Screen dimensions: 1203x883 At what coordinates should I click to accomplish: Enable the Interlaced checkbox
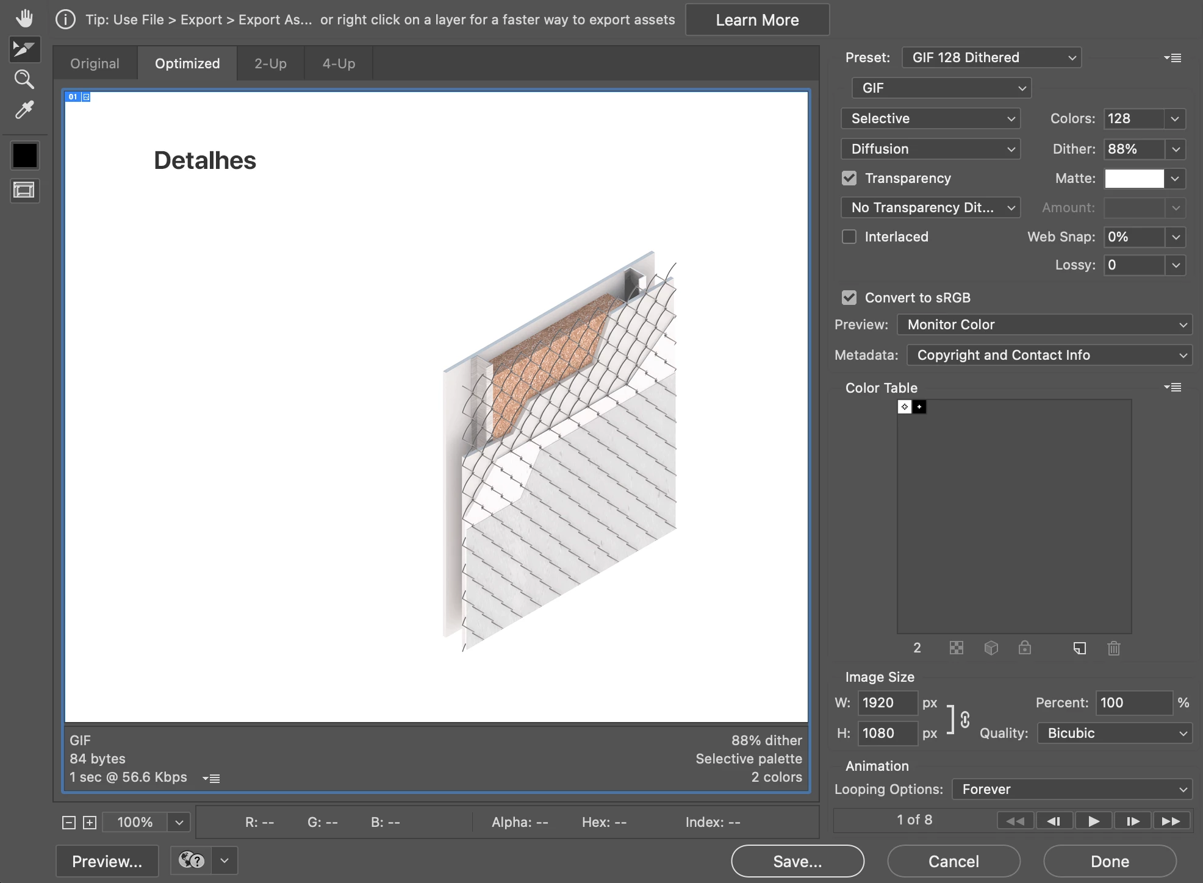tap(849, 237)
